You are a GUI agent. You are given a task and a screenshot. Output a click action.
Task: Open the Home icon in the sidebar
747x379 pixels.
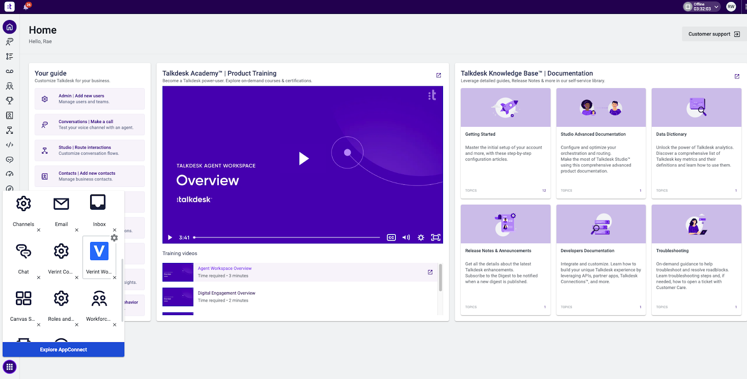[x=9, y=27]
